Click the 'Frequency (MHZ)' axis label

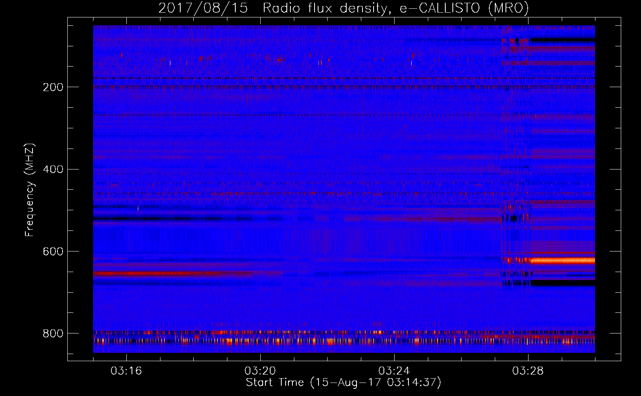pos(30,190)
